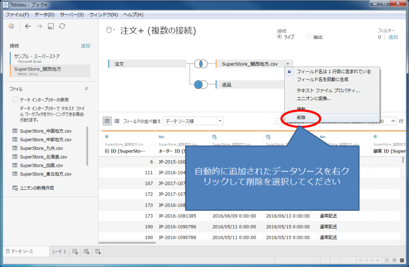Click 行 ID (SuperSto... column header
Screen dimensions: 409x267
point(125,151)
